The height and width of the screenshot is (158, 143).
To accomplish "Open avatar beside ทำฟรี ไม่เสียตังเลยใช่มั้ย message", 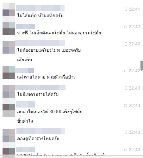I will [9, 28].
